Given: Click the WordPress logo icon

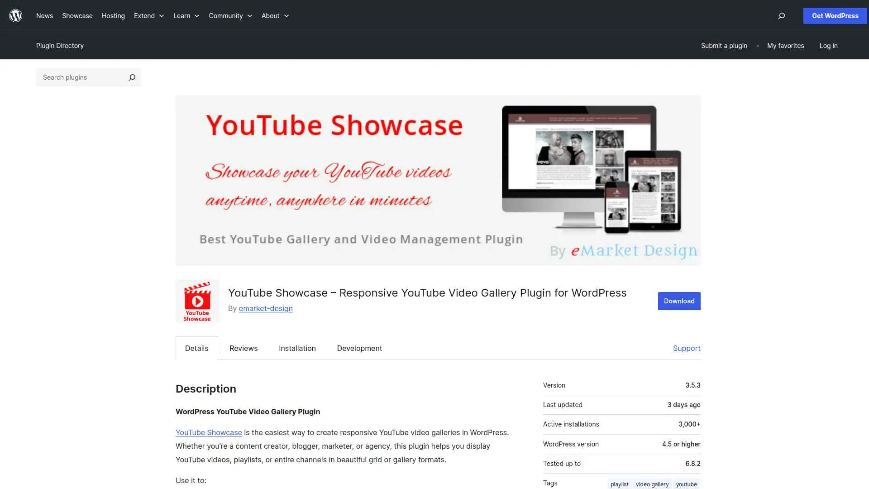Looking at the screenshot, I should (x=15, y=15).
